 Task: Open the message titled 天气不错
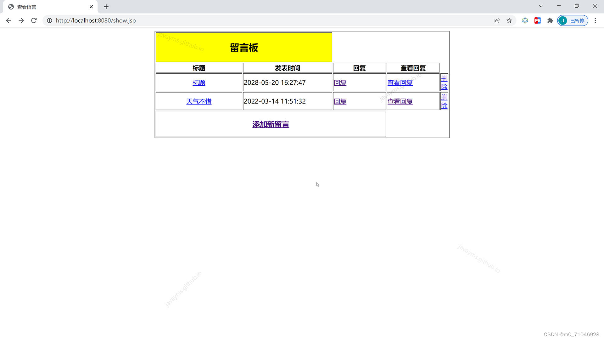pos(199,101)
